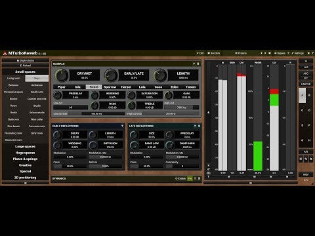315x236 pixels.
Task: Select the L+R channel mode button
Action: (x=306, y=68)
